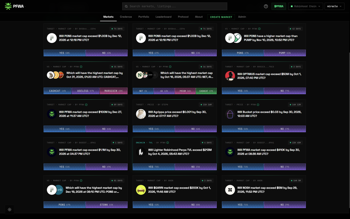Switch to the Credence tab
Viewport: 350px width, 219px height.
(126, 17)
